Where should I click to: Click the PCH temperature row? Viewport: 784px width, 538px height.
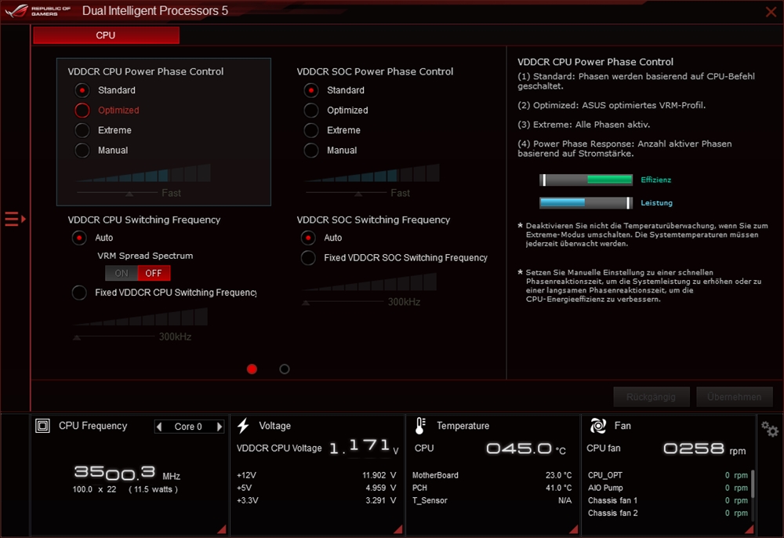point(492,488)
